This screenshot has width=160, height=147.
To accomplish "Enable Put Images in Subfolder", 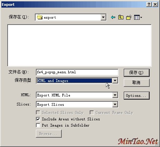I will pos(38,125).
